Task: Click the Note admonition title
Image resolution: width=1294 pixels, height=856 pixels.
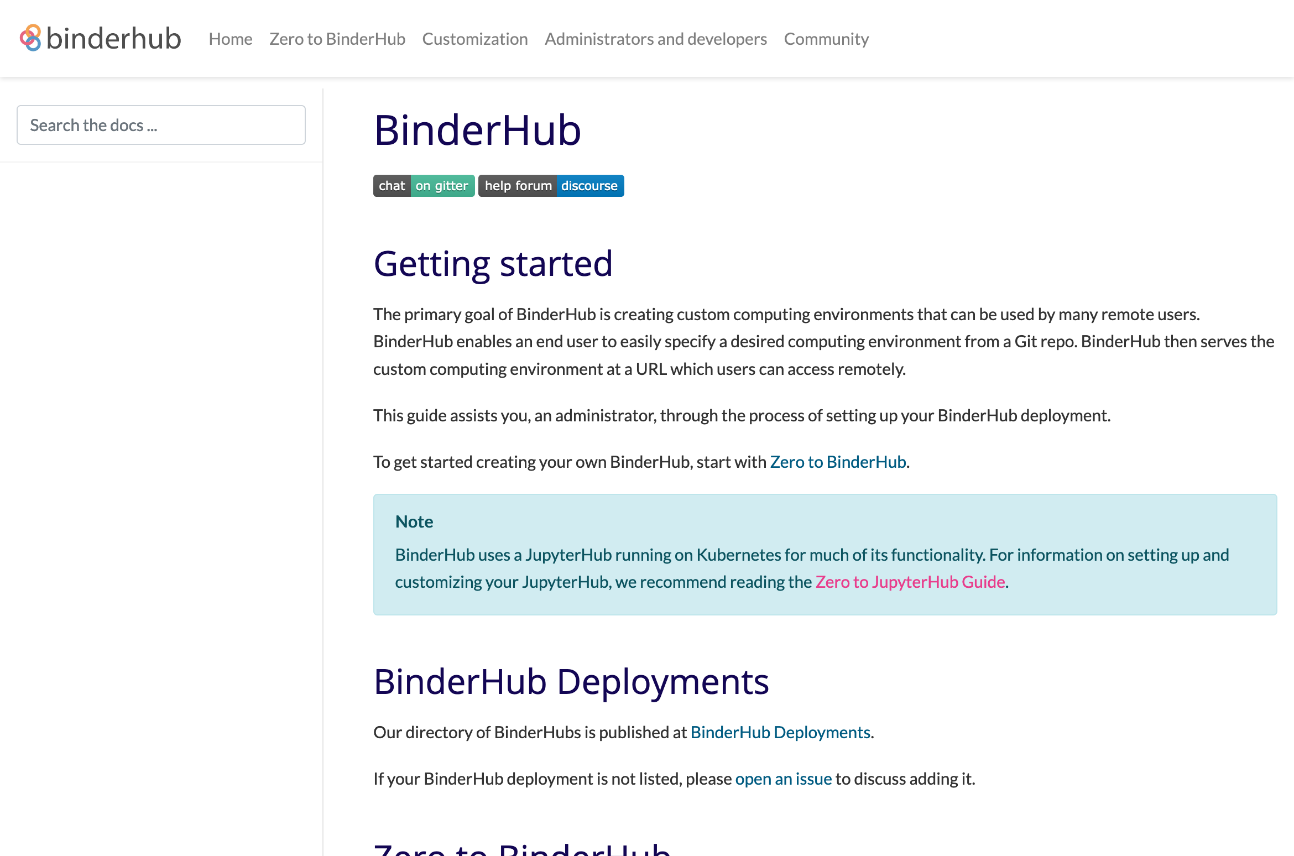Action: click(414, 521)
